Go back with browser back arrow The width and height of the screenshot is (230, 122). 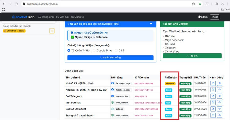4,4
